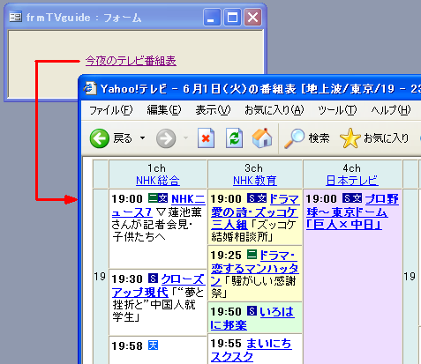Click the 今夜のテレビ番組表 link in frmTVguide
This screenshot has width=421, height=364.
pos(131,61)
